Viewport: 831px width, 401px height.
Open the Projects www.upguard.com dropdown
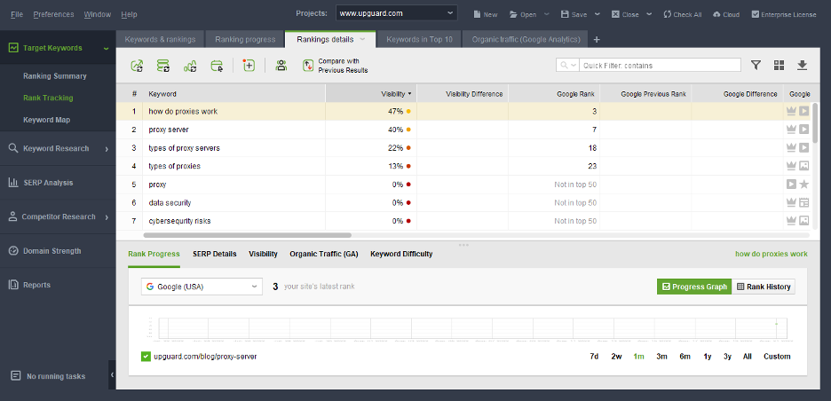[397, 13]
